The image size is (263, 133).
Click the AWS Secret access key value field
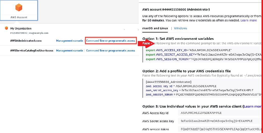219,121
